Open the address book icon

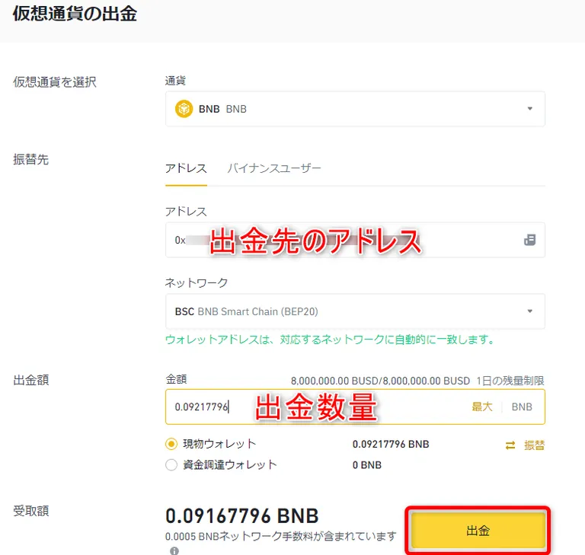click(x=530, y=240)
